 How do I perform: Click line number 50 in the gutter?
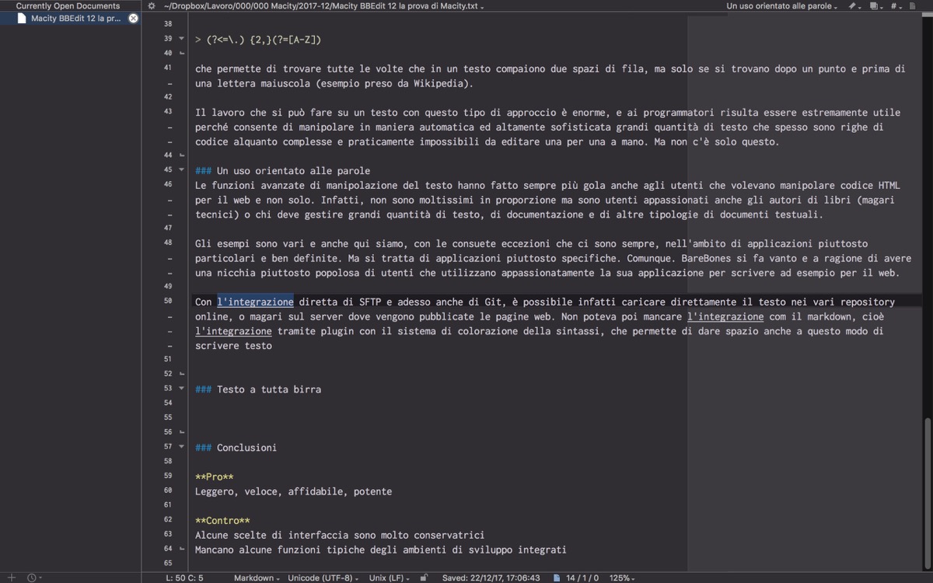[168, 301]
